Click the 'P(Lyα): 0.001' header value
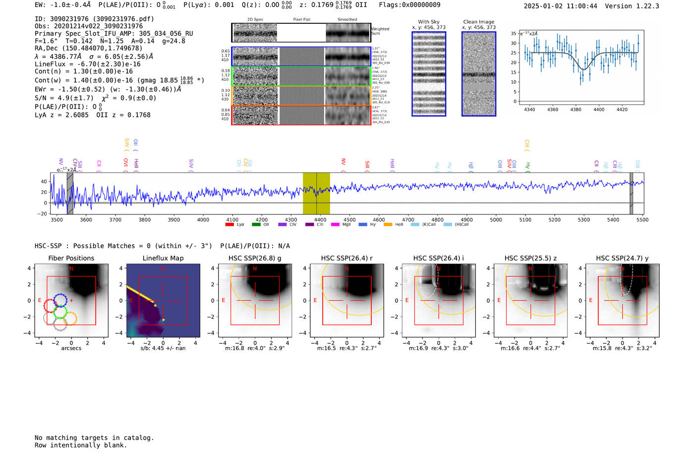The width and height of the screenshot is (694, 472). click(209, 4)
